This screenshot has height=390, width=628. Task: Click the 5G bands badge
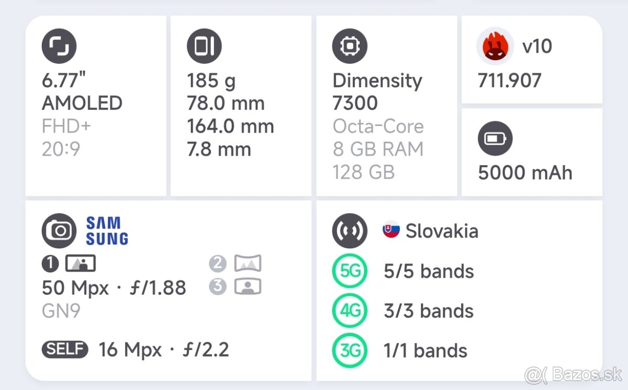[x=350, y=271]
